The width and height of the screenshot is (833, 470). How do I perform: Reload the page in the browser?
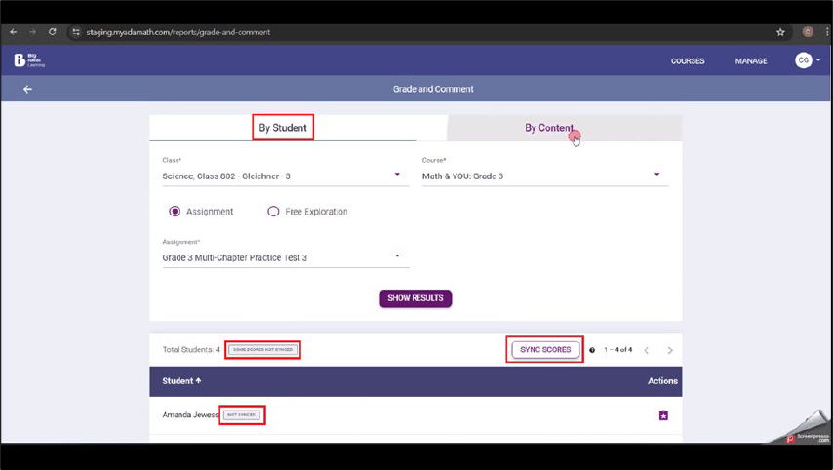click(x=53, y=32)
